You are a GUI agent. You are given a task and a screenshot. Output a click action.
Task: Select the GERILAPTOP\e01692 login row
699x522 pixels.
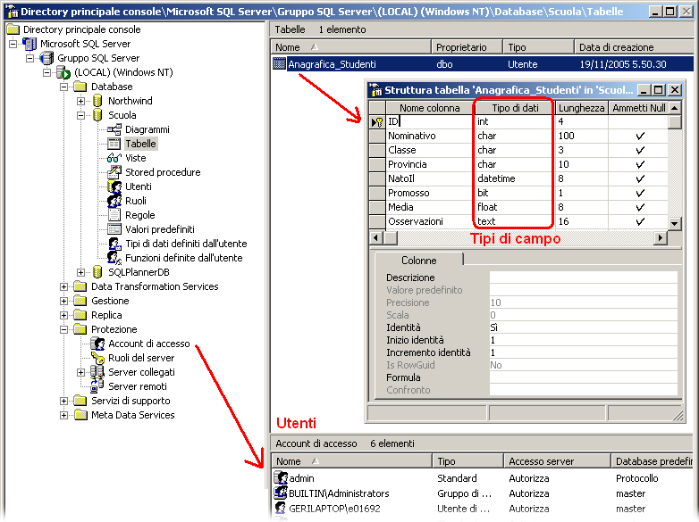coord(482,509)
